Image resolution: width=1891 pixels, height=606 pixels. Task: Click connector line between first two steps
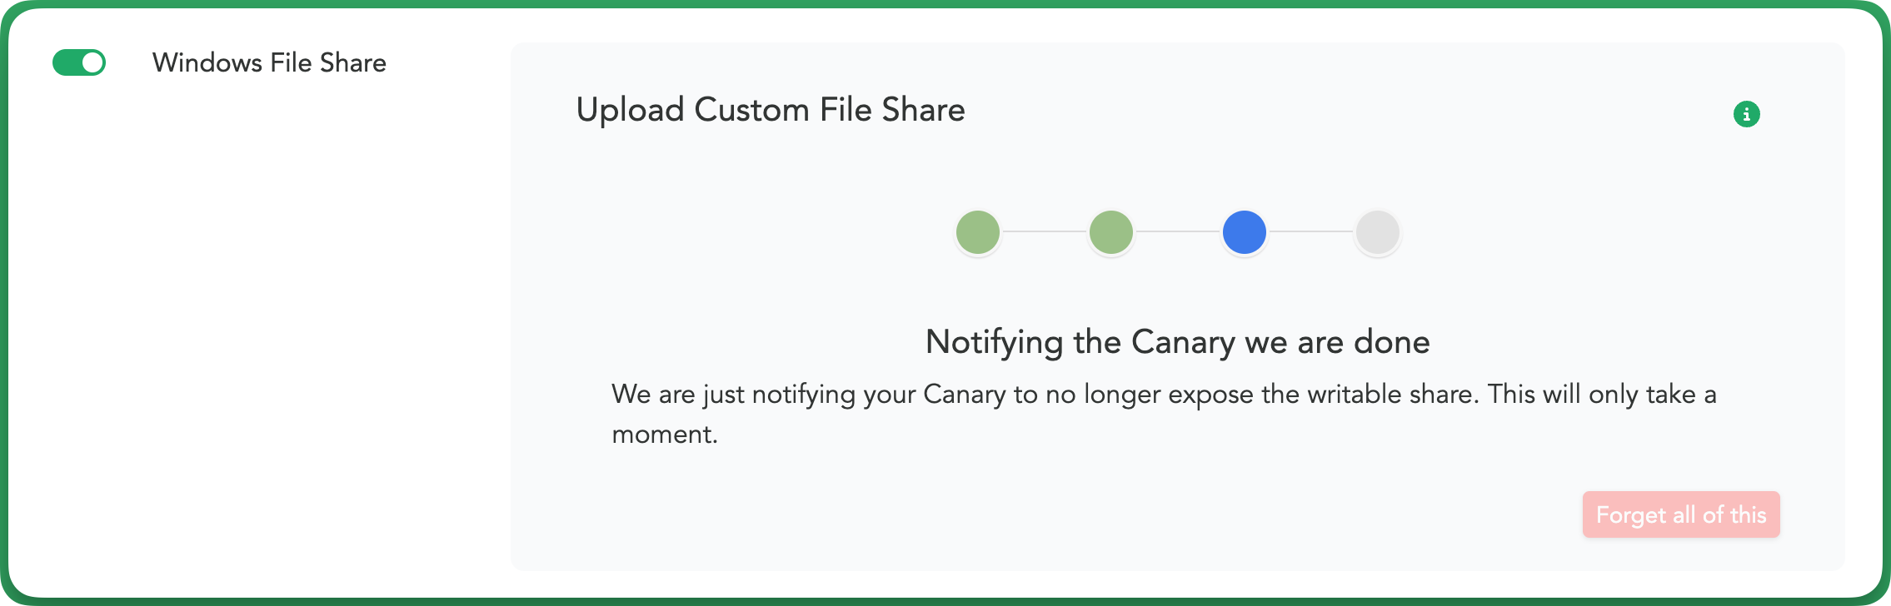tap(1045, 232)
